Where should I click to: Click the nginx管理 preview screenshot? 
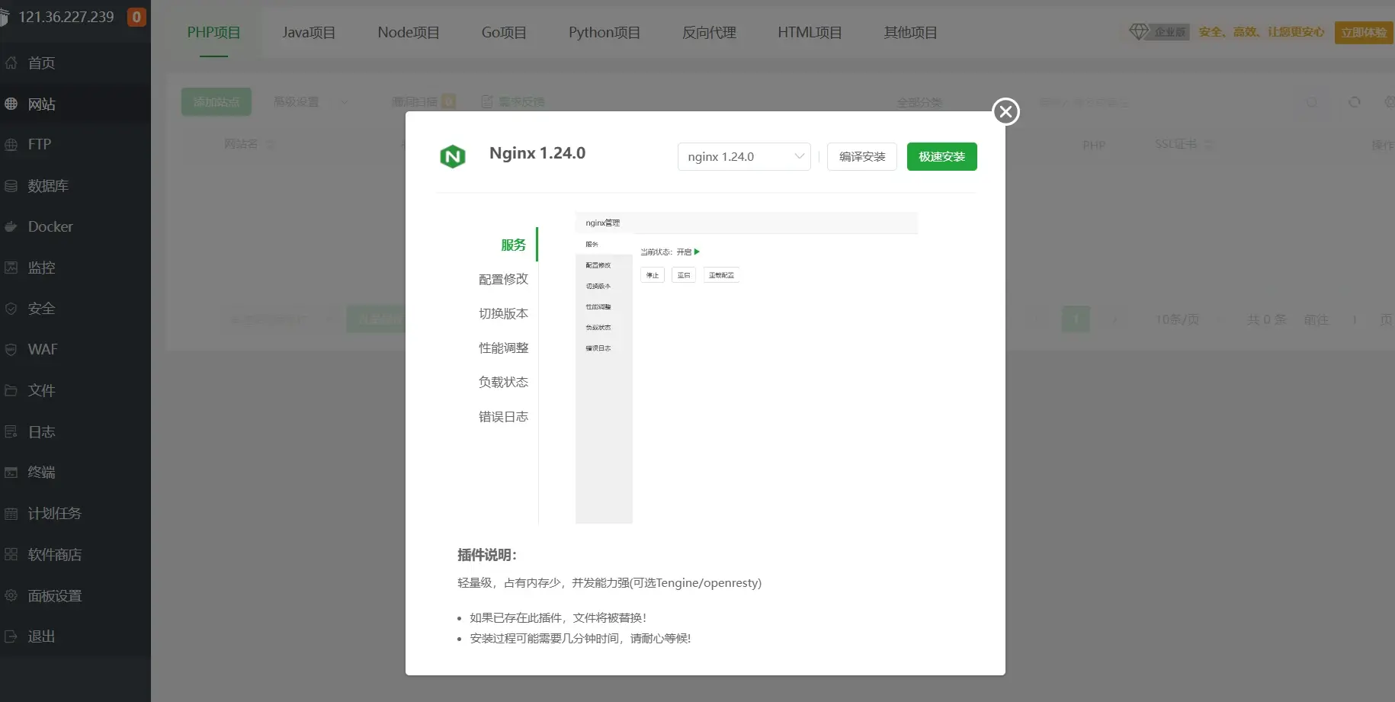pos(746,367)
